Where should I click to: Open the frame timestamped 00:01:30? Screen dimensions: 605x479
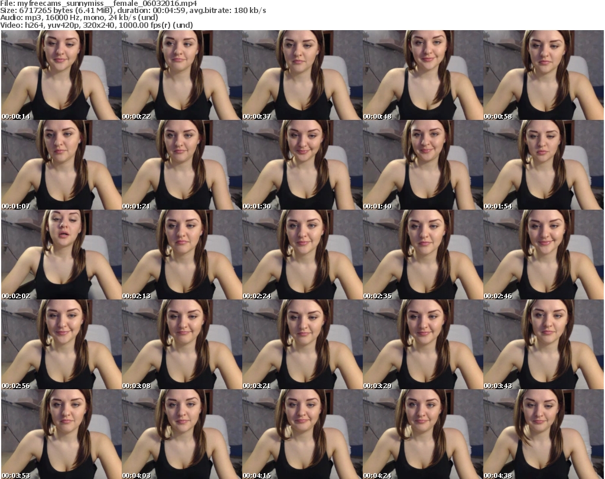tap(302, 165)
